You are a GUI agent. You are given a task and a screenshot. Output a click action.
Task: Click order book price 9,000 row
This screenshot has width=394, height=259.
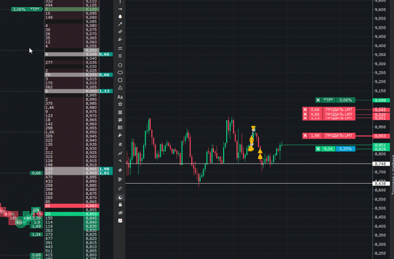[72, 91]
